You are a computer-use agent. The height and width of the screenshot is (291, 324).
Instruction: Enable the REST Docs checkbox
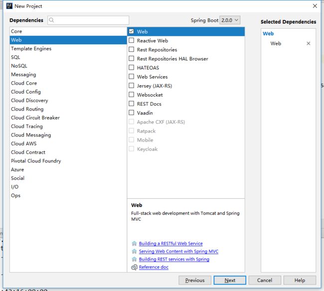click(x=132, y=104)
